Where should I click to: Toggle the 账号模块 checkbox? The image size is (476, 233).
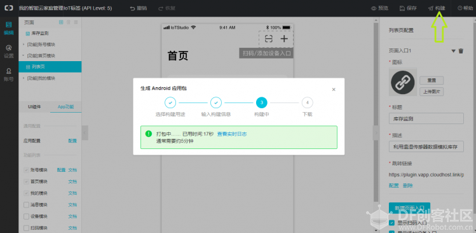pyautogui.click(x=26, y=170)
